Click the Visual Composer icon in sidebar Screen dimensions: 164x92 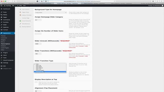(x=2, y=60)
